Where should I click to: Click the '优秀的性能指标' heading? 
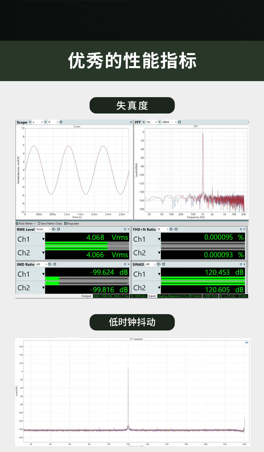click(x=132, y=60)
